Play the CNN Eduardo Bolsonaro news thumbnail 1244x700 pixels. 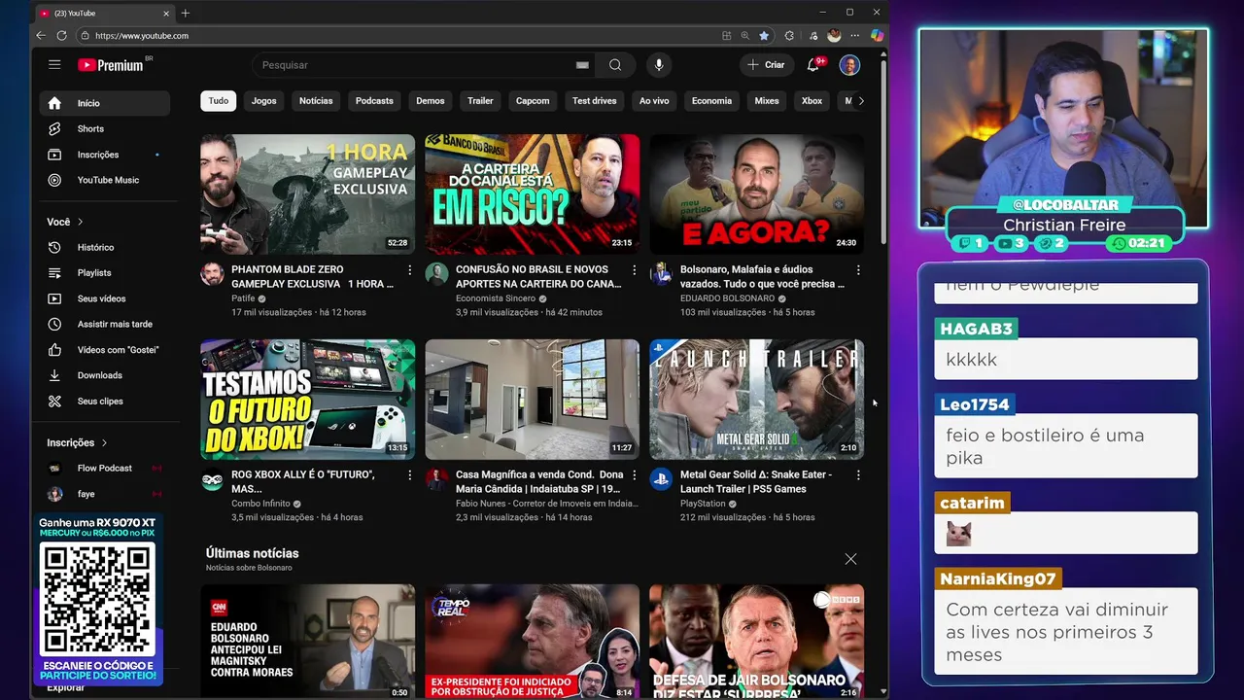click(x=307, y=641)
